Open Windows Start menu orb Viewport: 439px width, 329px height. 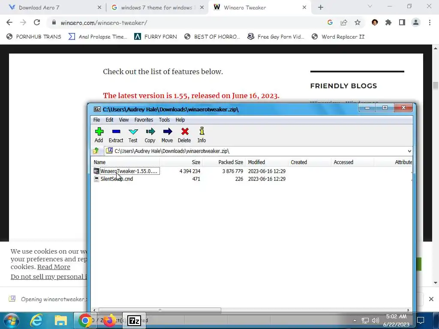[x=11, y=320]
